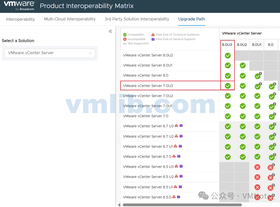Click the Past End of General Support legend icon
The image size is (280, 207).
tap(153, 39)
